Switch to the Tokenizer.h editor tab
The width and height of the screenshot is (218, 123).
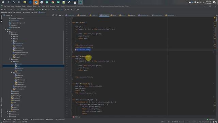pos(82,15)
